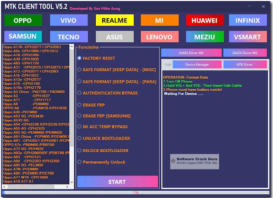Select Oppo A93 -CPH2121 in list
This screenshot has height=198, width=273.
tap(21, 157)
